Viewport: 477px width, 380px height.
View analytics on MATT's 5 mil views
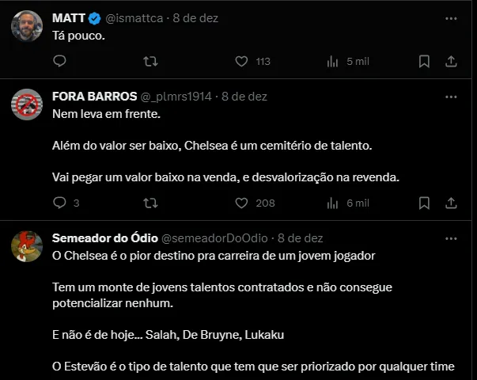[333, 61]
